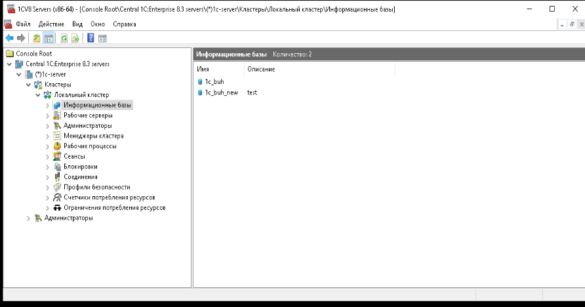This screenshot has width=585, height=307.
Task: Toggle the Show/Hide Console Tree toolbar icon
Action: [49, 38]
